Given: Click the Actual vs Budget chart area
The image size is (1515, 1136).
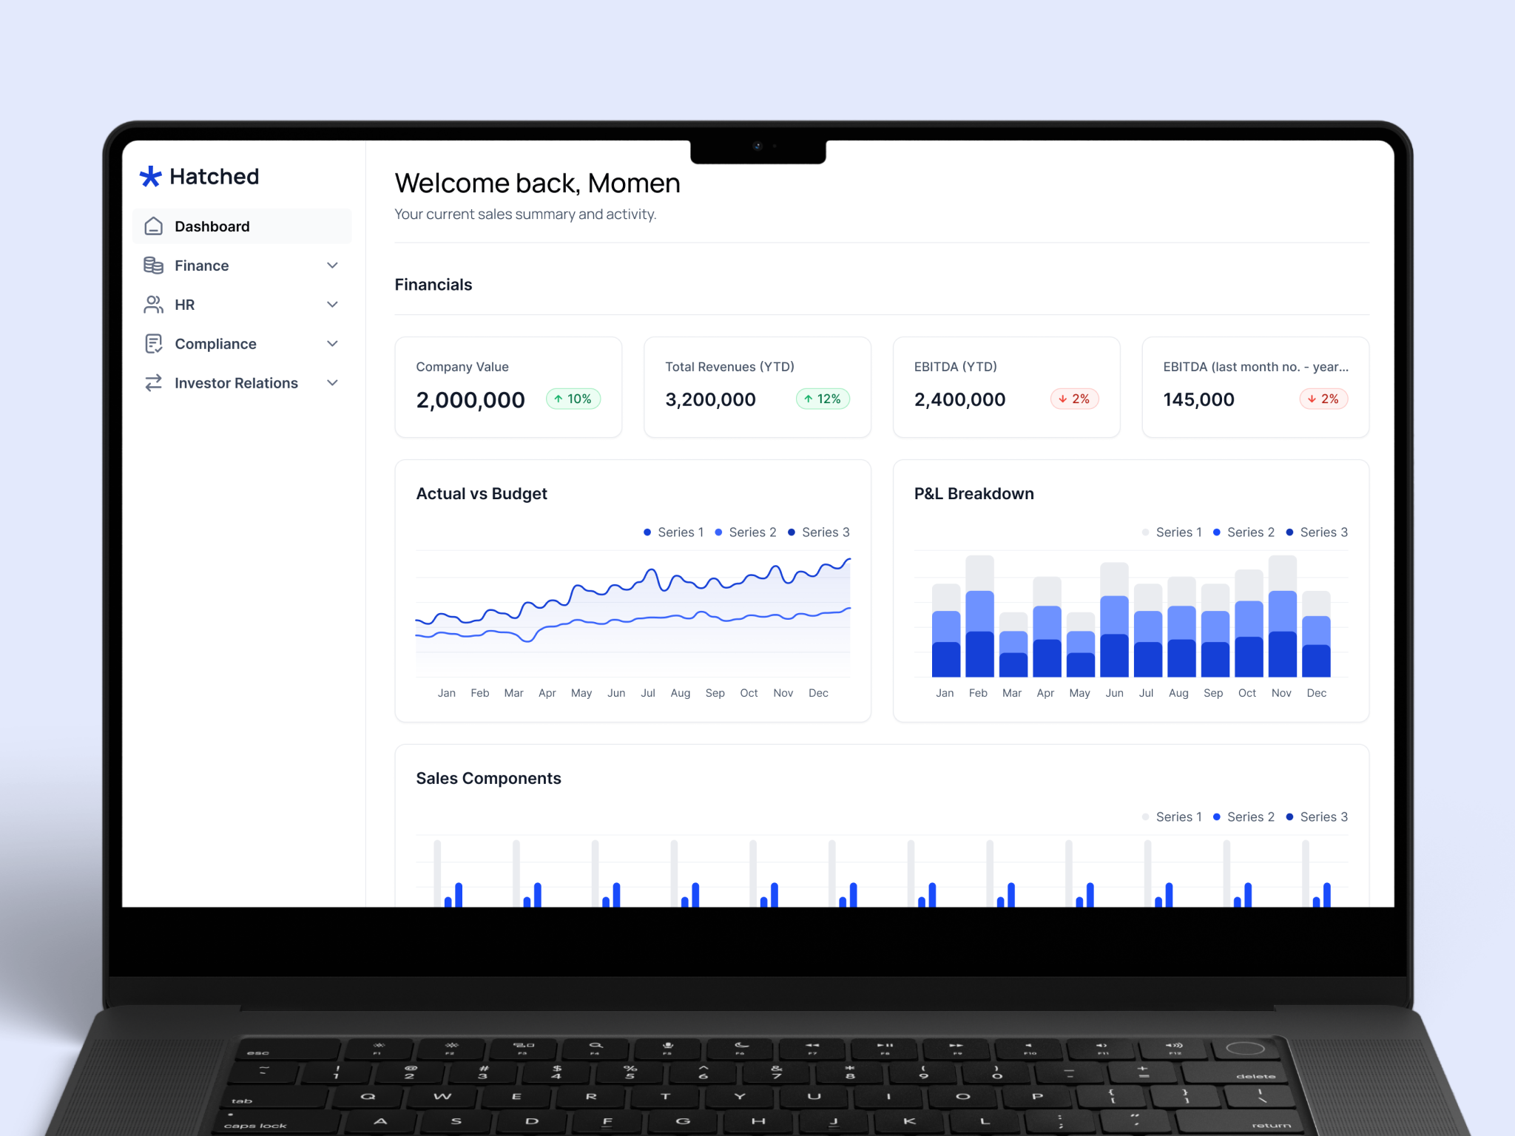Looking at the screenshot, I should (633, 614).
